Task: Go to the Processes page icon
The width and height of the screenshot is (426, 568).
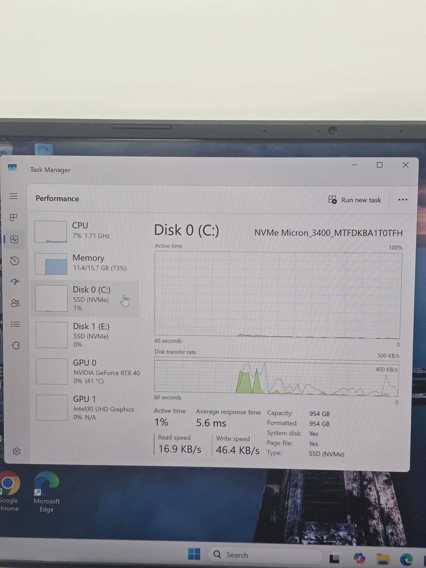Action: click(x=13, y=217)
